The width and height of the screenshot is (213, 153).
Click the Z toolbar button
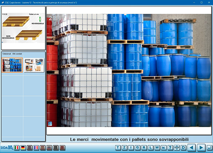tap(124, 148)
